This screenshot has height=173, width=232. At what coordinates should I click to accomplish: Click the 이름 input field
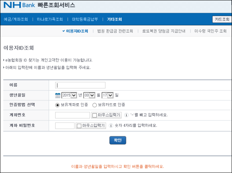pos(80,85)
